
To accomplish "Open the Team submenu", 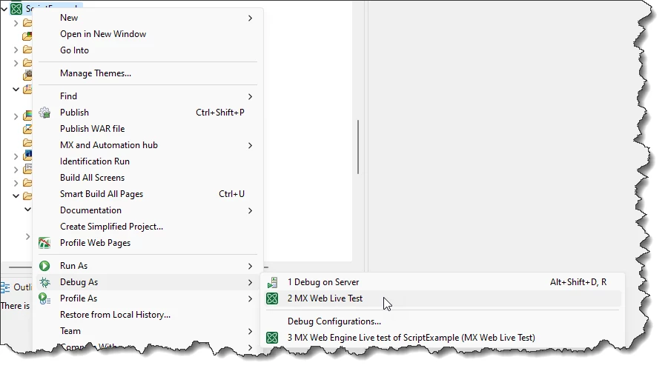I will click(148, 331).
